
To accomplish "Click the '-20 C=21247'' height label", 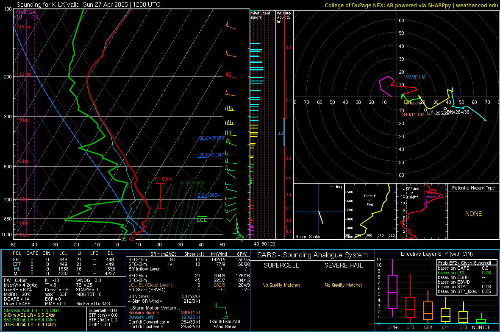I will [x=211, y=155].
